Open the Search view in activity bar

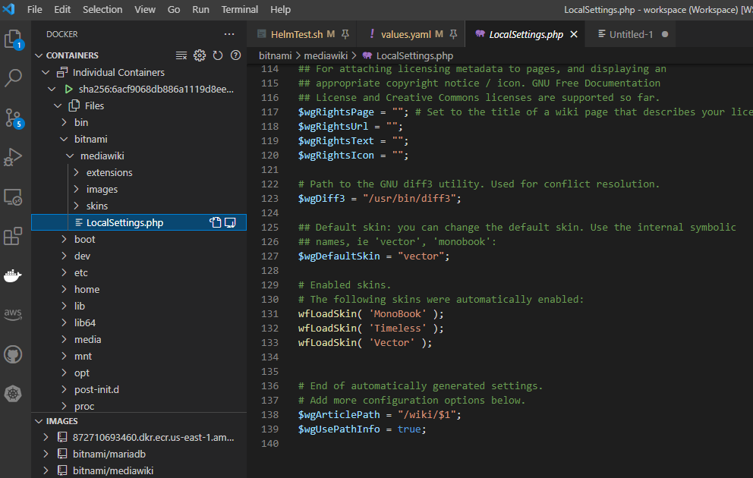[x=13, y=77]
